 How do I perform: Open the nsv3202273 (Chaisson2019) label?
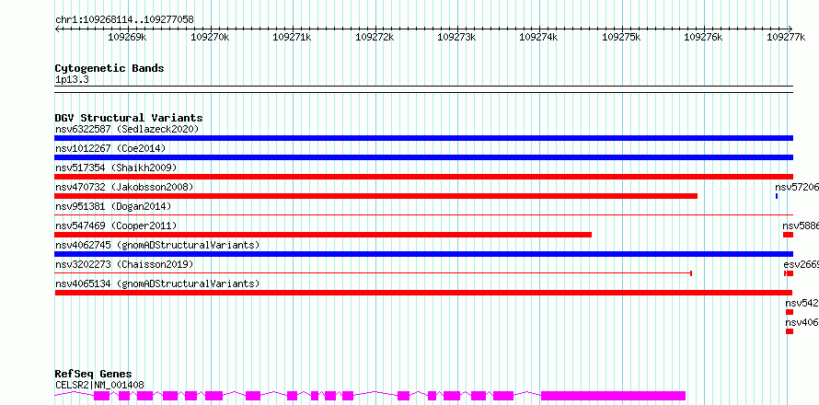click(x=124, y=264)
